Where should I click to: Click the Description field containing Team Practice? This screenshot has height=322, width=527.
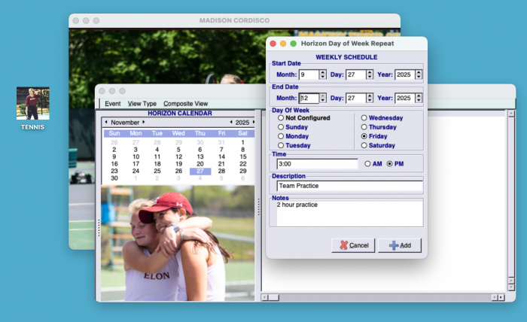coord(349,186)
